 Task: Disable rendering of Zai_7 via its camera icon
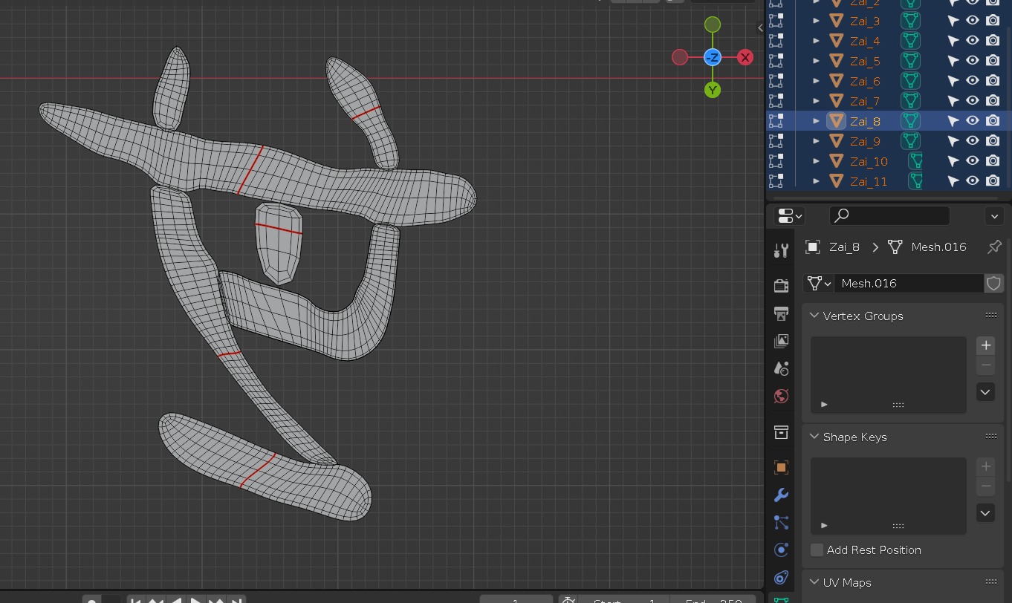click(993, 101)
